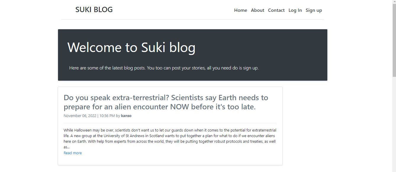Open the About page
This screenshot has width=396, height=172.
[257, 10]
